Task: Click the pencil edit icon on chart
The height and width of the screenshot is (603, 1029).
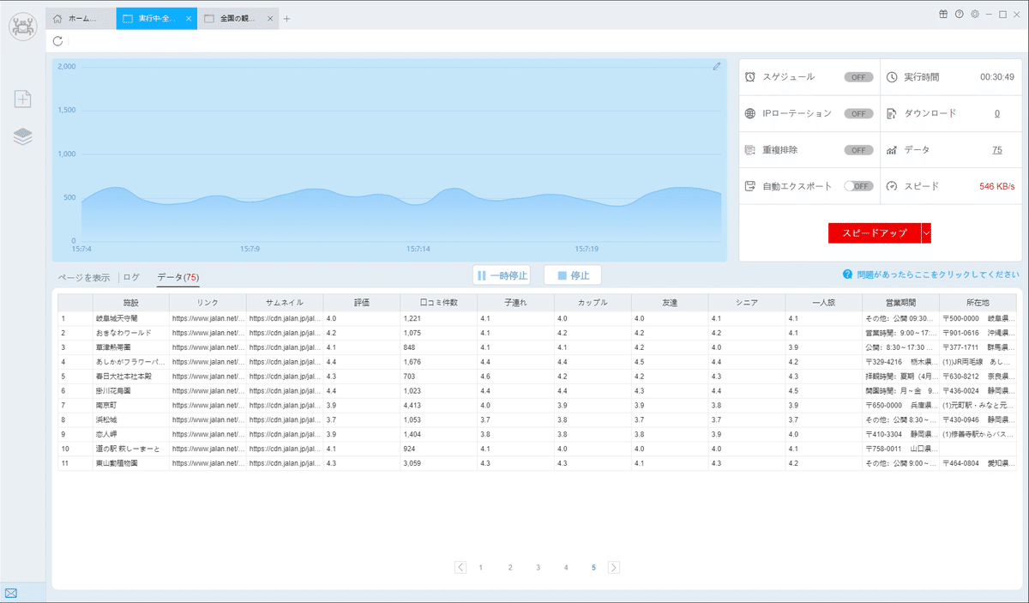Action: (717, 66)
